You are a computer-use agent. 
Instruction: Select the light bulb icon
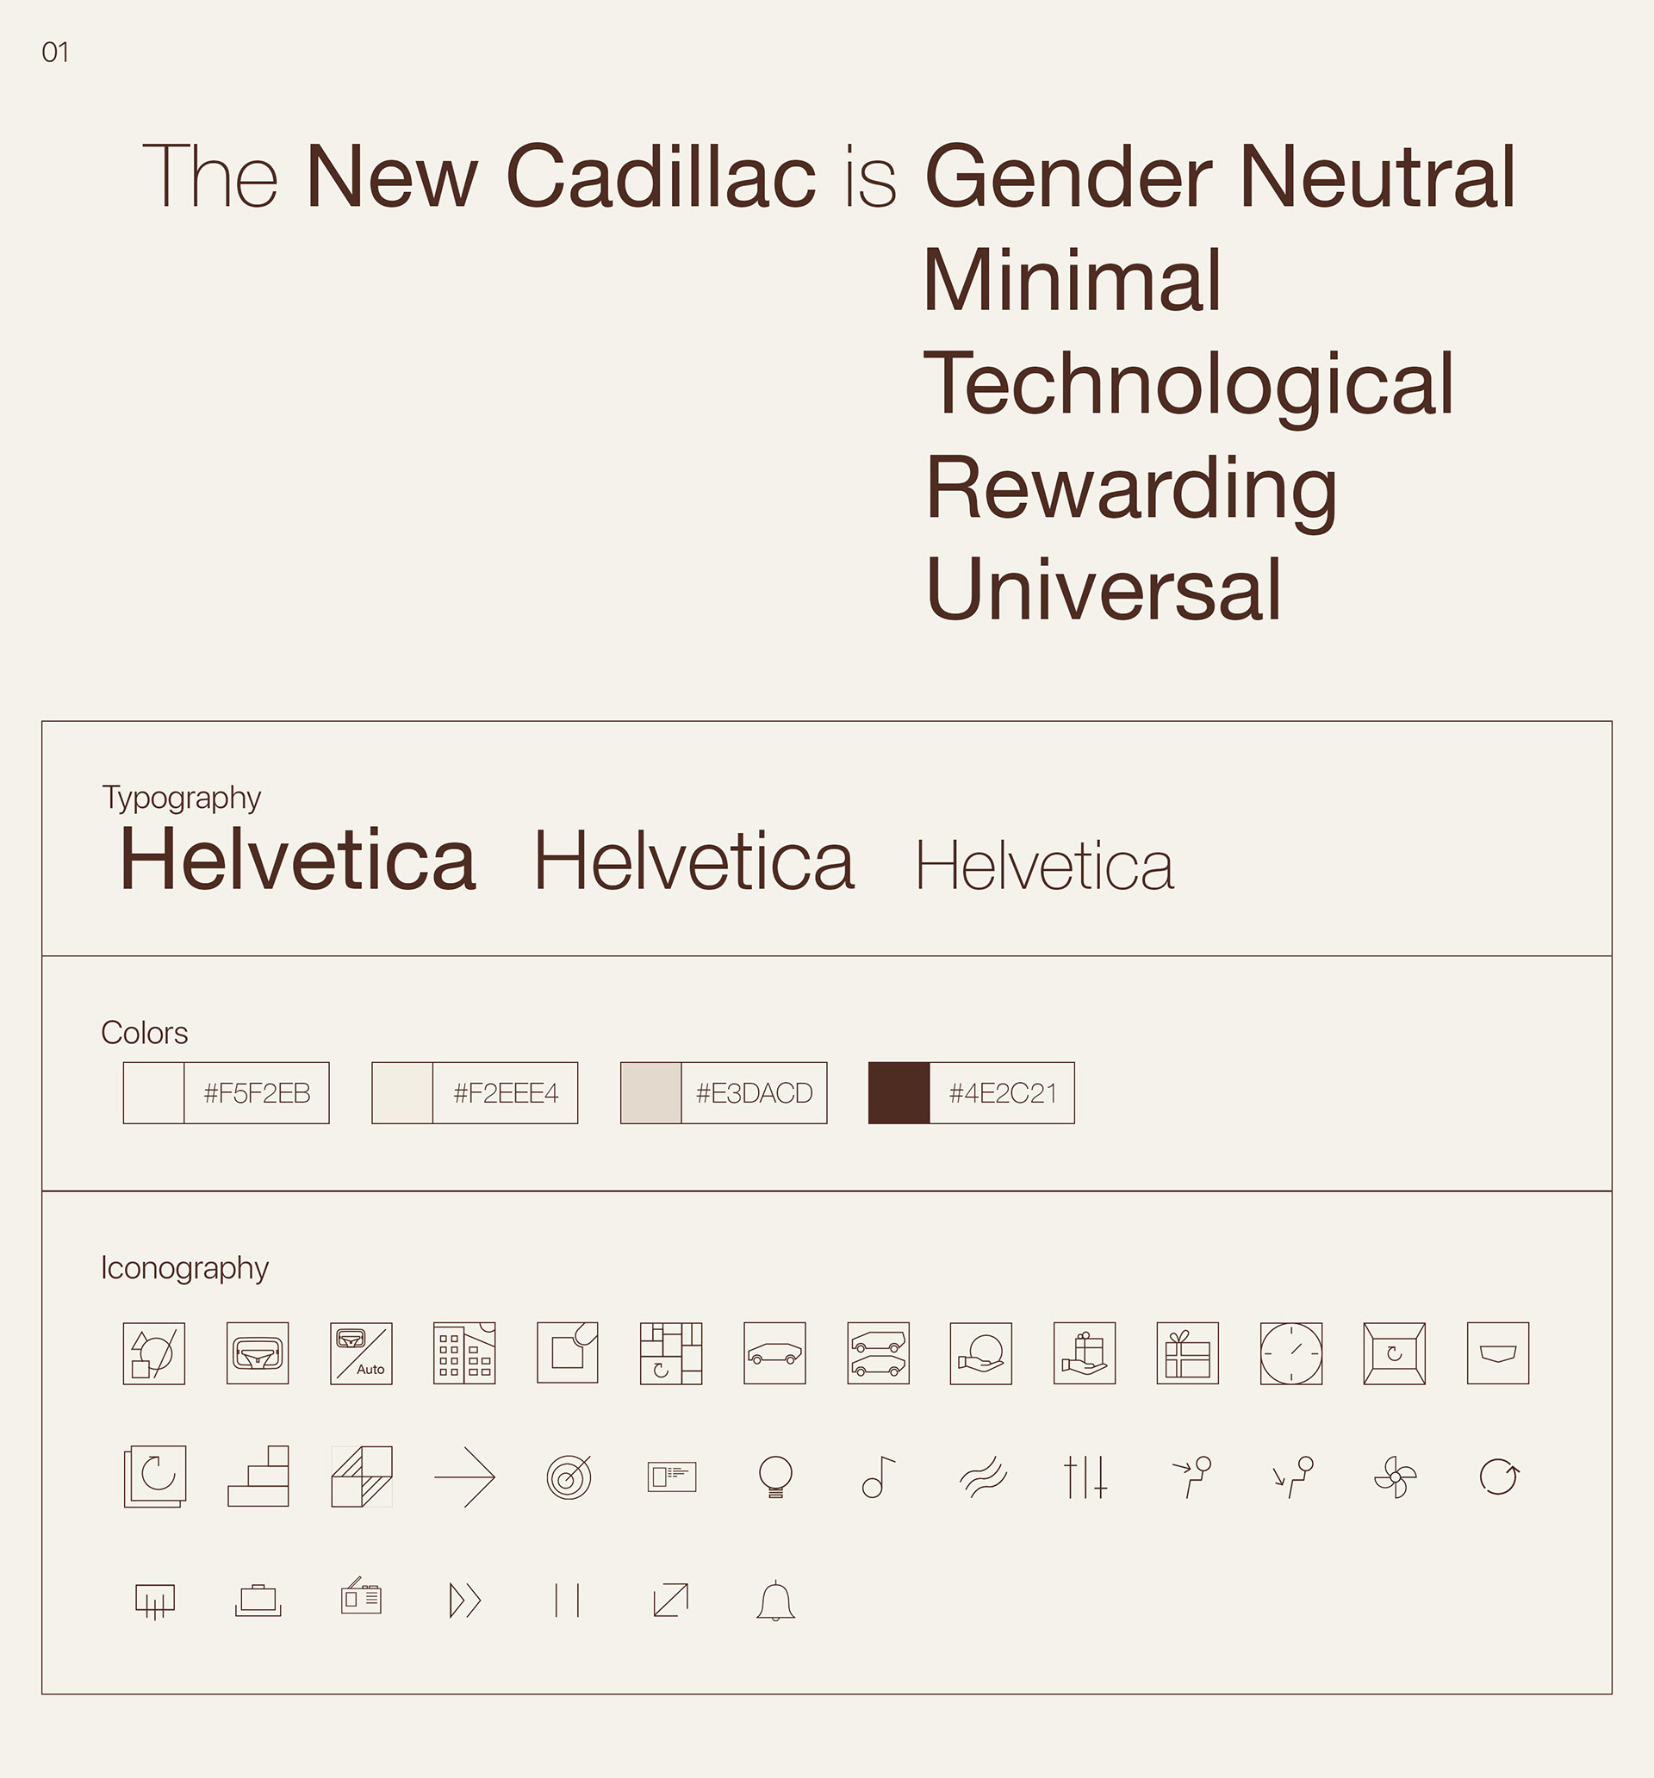click(774, 1476)
